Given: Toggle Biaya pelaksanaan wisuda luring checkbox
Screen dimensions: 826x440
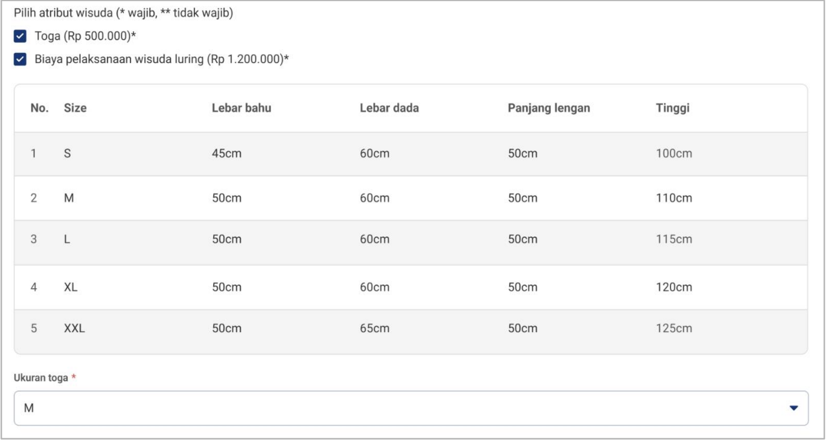Looking at the screenshot, I should [x=20, y=59].
